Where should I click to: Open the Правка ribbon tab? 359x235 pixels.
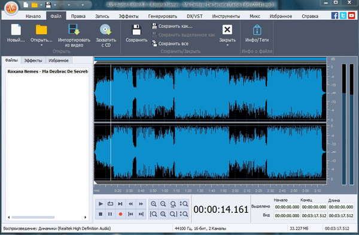pos(78,16)
